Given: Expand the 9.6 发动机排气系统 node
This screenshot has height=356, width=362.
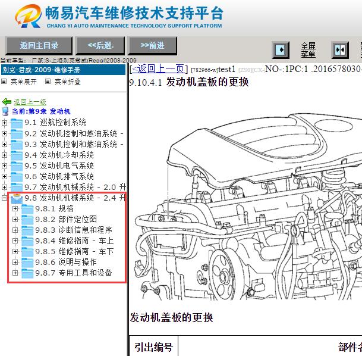Looking at the screenshot, I should tap(4, 176).
